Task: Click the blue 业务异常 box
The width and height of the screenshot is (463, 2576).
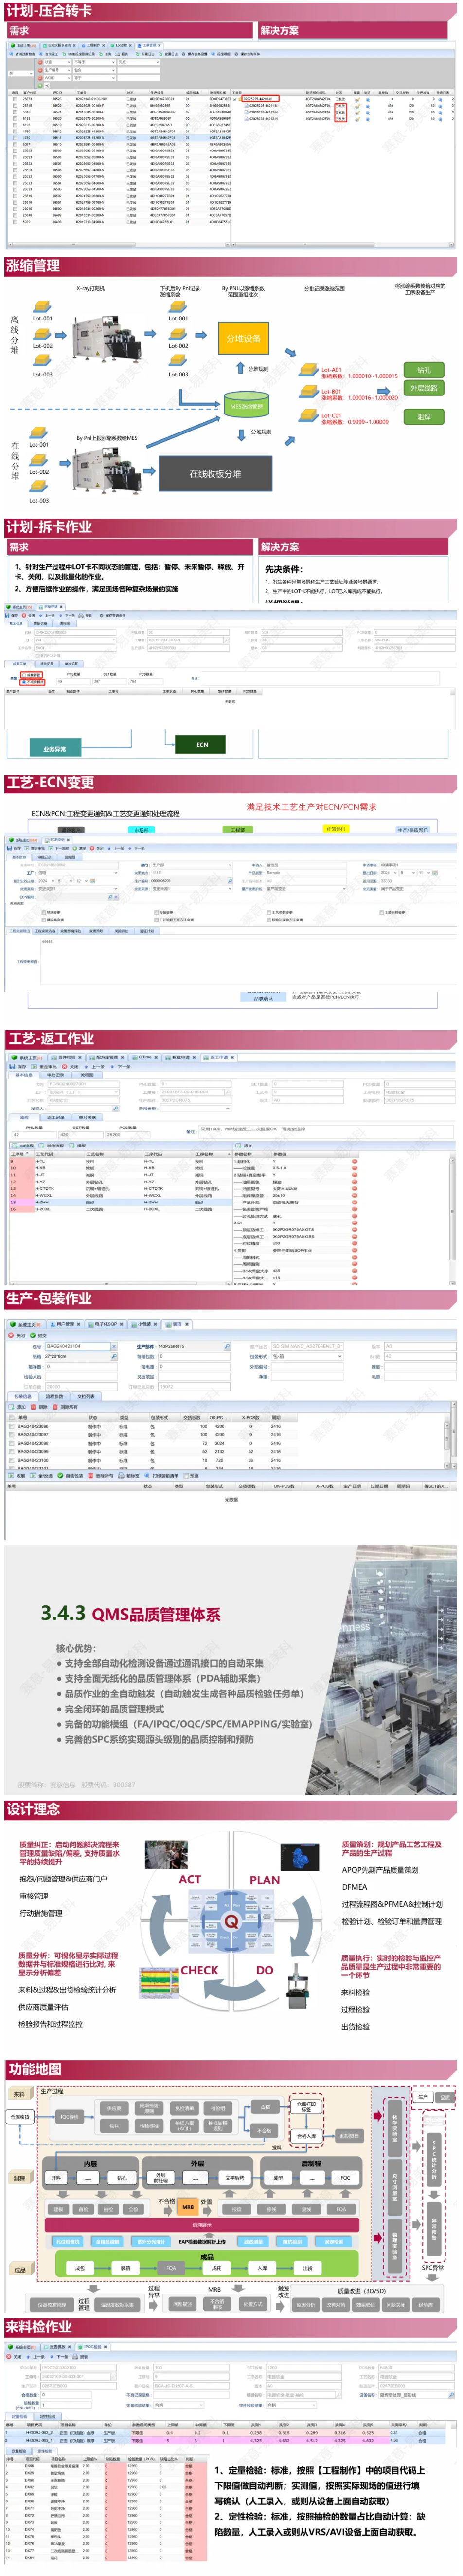Action: pos(55,748)
